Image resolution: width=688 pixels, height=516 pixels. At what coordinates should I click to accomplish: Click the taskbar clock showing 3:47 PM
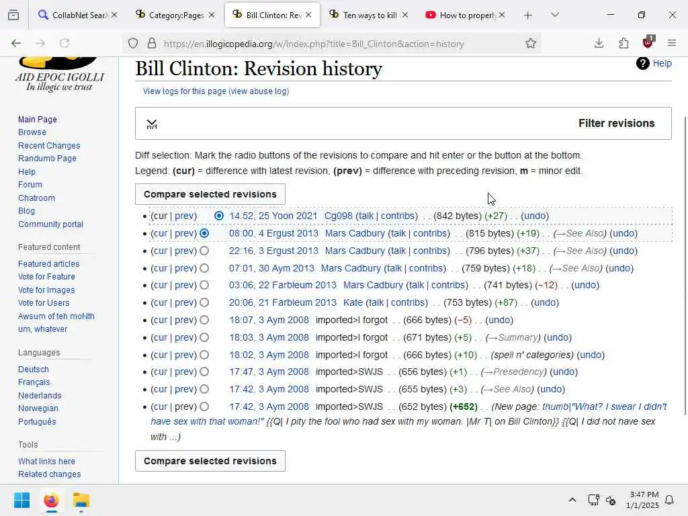click(642, 500)
